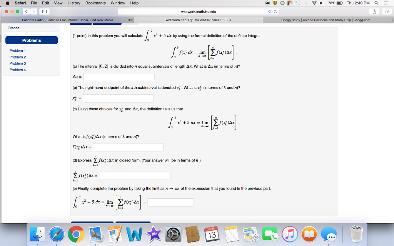This screenshot has height=246, width=394.
Task: Open the File menu
Action: (x=34, y=3)
